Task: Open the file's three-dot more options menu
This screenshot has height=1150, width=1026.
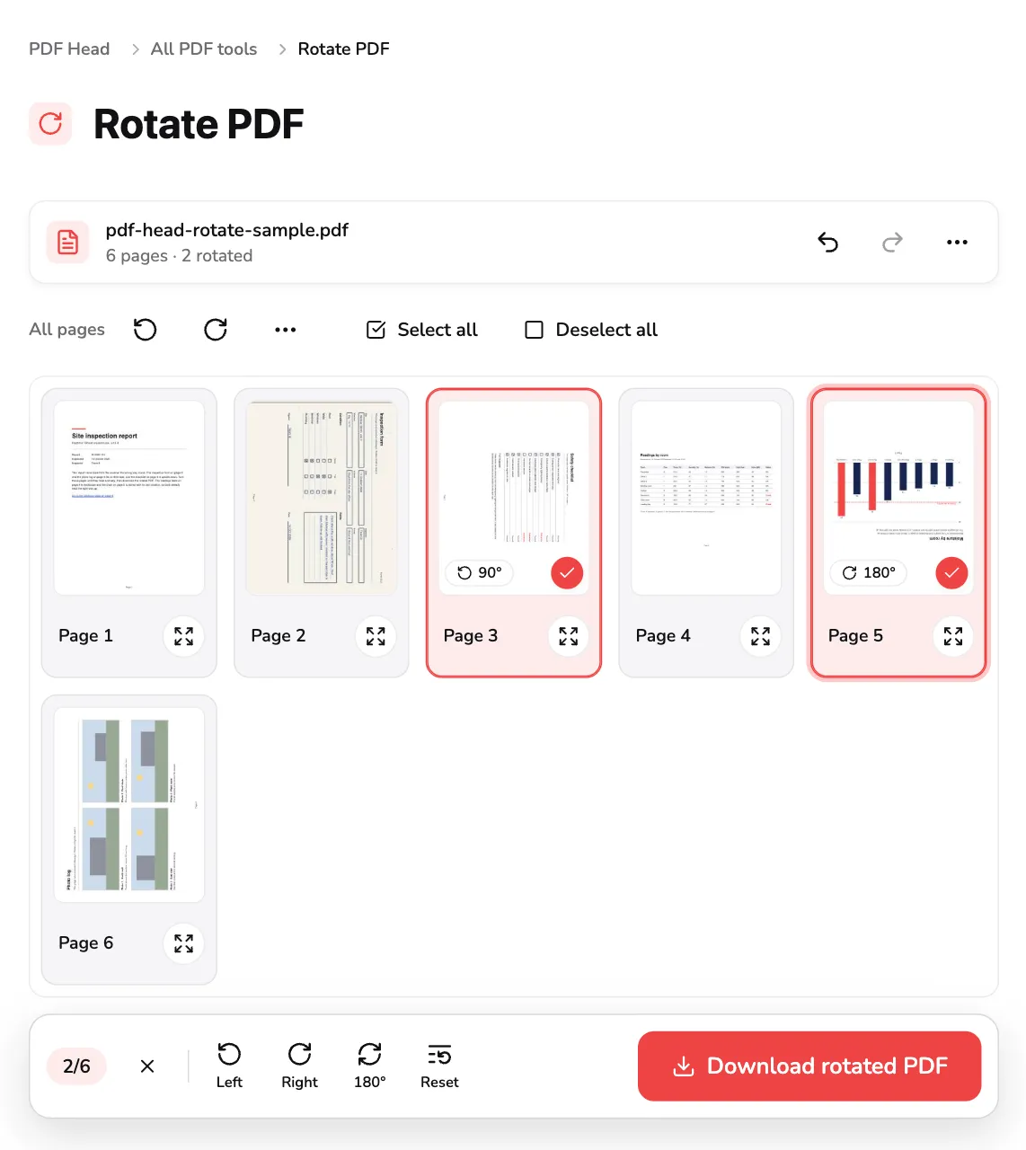Action: [957, 242]
